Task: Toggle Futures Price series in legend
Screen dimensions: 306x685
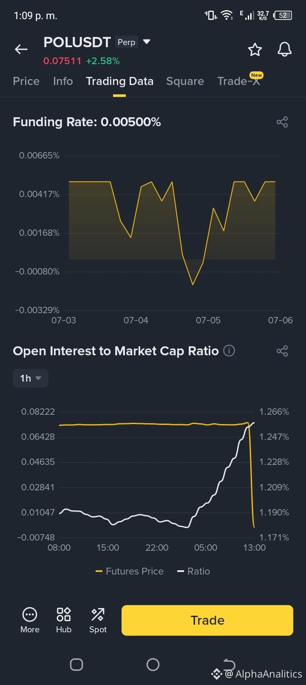Action: click(130, 571)
